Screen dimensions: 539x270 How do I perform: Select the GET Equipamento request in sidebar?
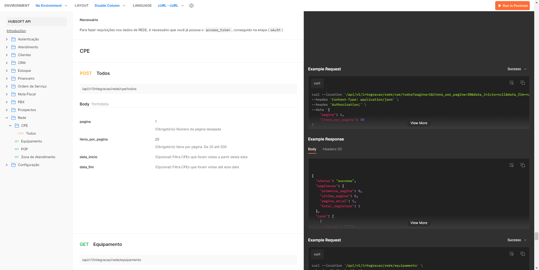28,141
